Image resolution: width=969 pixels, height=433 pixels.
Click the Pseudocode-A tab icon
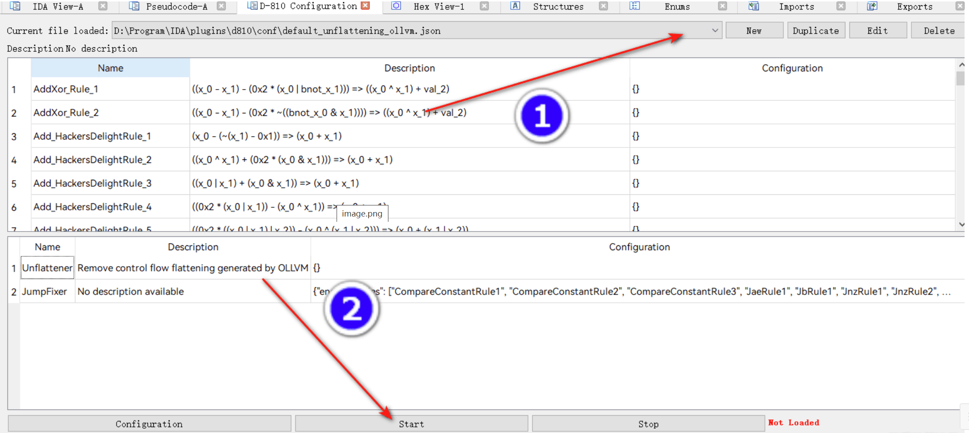(134, 6)
